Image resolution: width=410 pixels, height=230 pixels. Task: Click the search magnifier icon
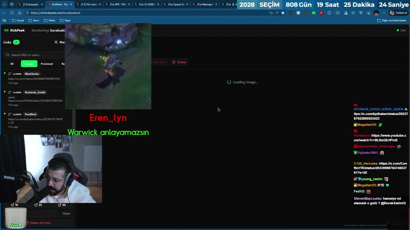[x=8, y=55]
